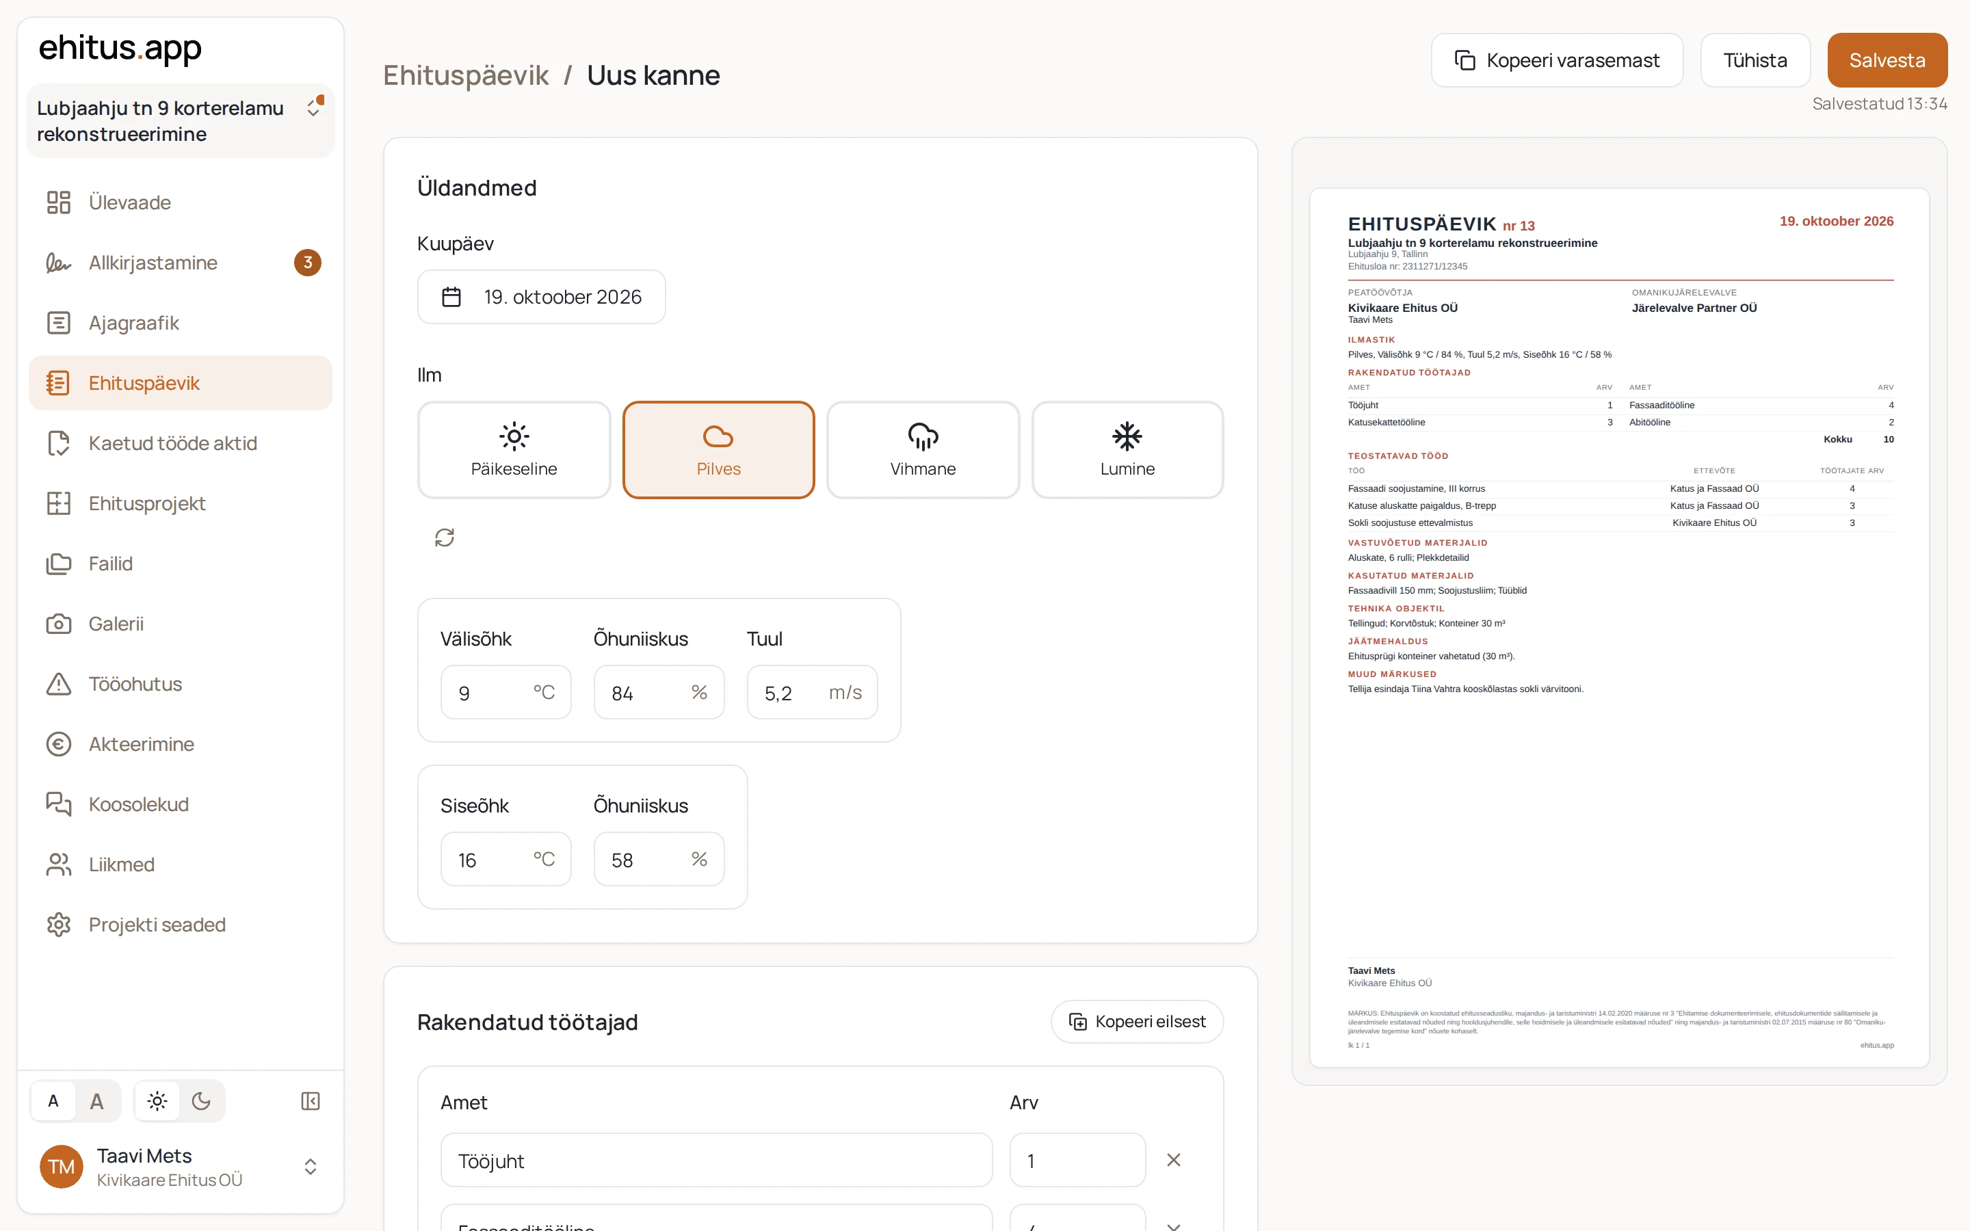Screen dimensions: 1970x1231
Task: Open the Ehitusprojekt blueprint icon
Action: click(x=59, y=503)
